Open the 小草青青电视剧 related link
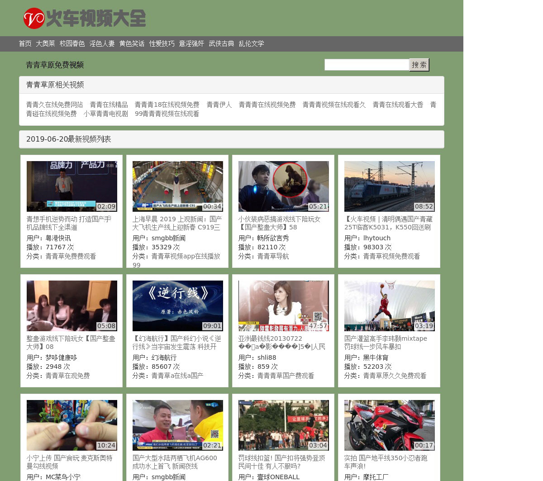Image resolution: width=543 pixels, height=481 pixels. click(105, 114)
